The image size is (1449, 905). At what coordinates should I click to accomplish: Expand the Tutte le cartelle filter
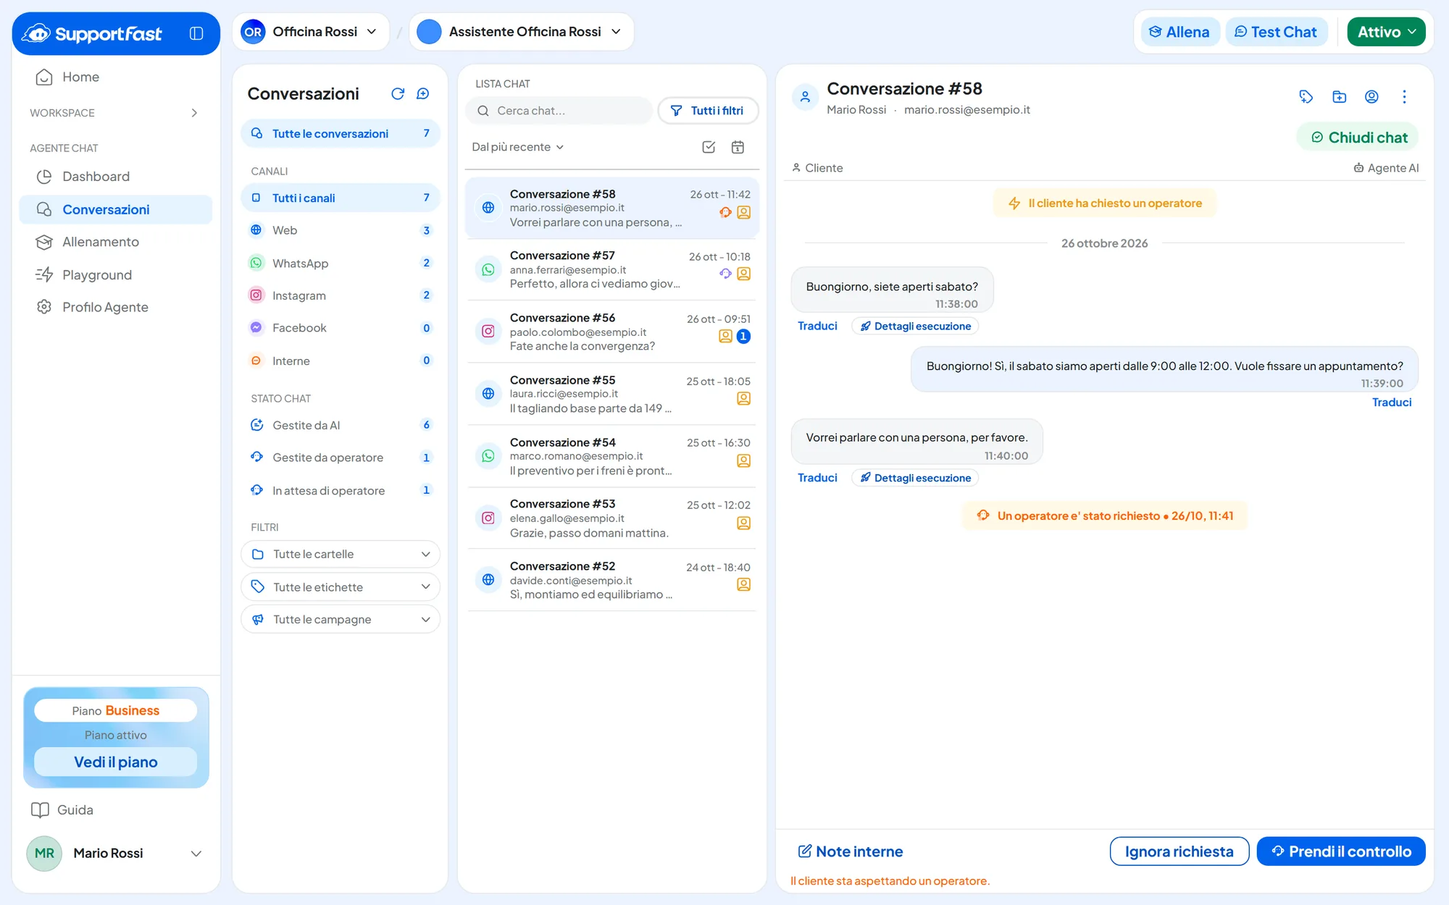point(341,554)
